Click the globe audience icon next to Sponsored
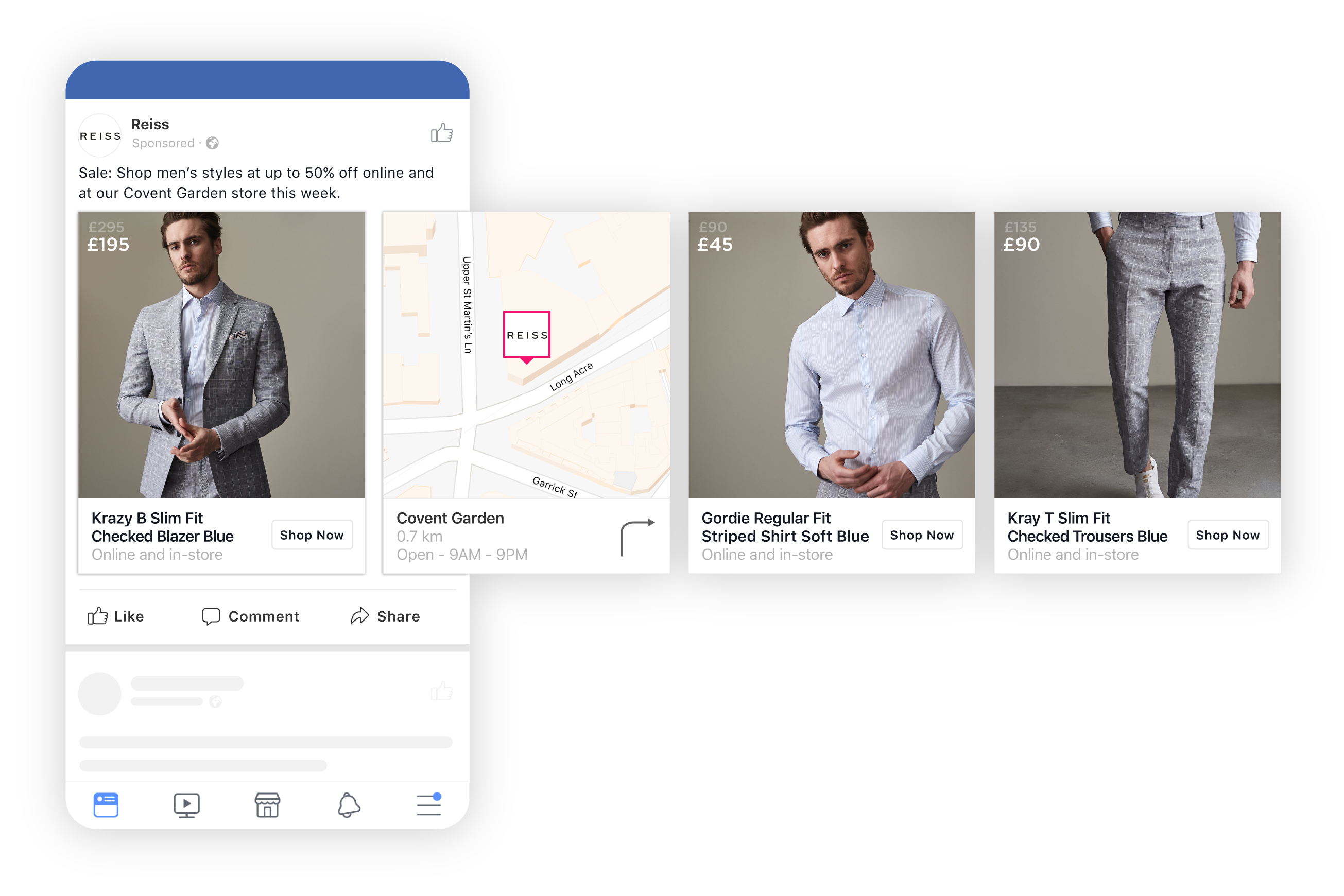The width and height of the screenshot is (1344, 896). [x=213, y=143]
